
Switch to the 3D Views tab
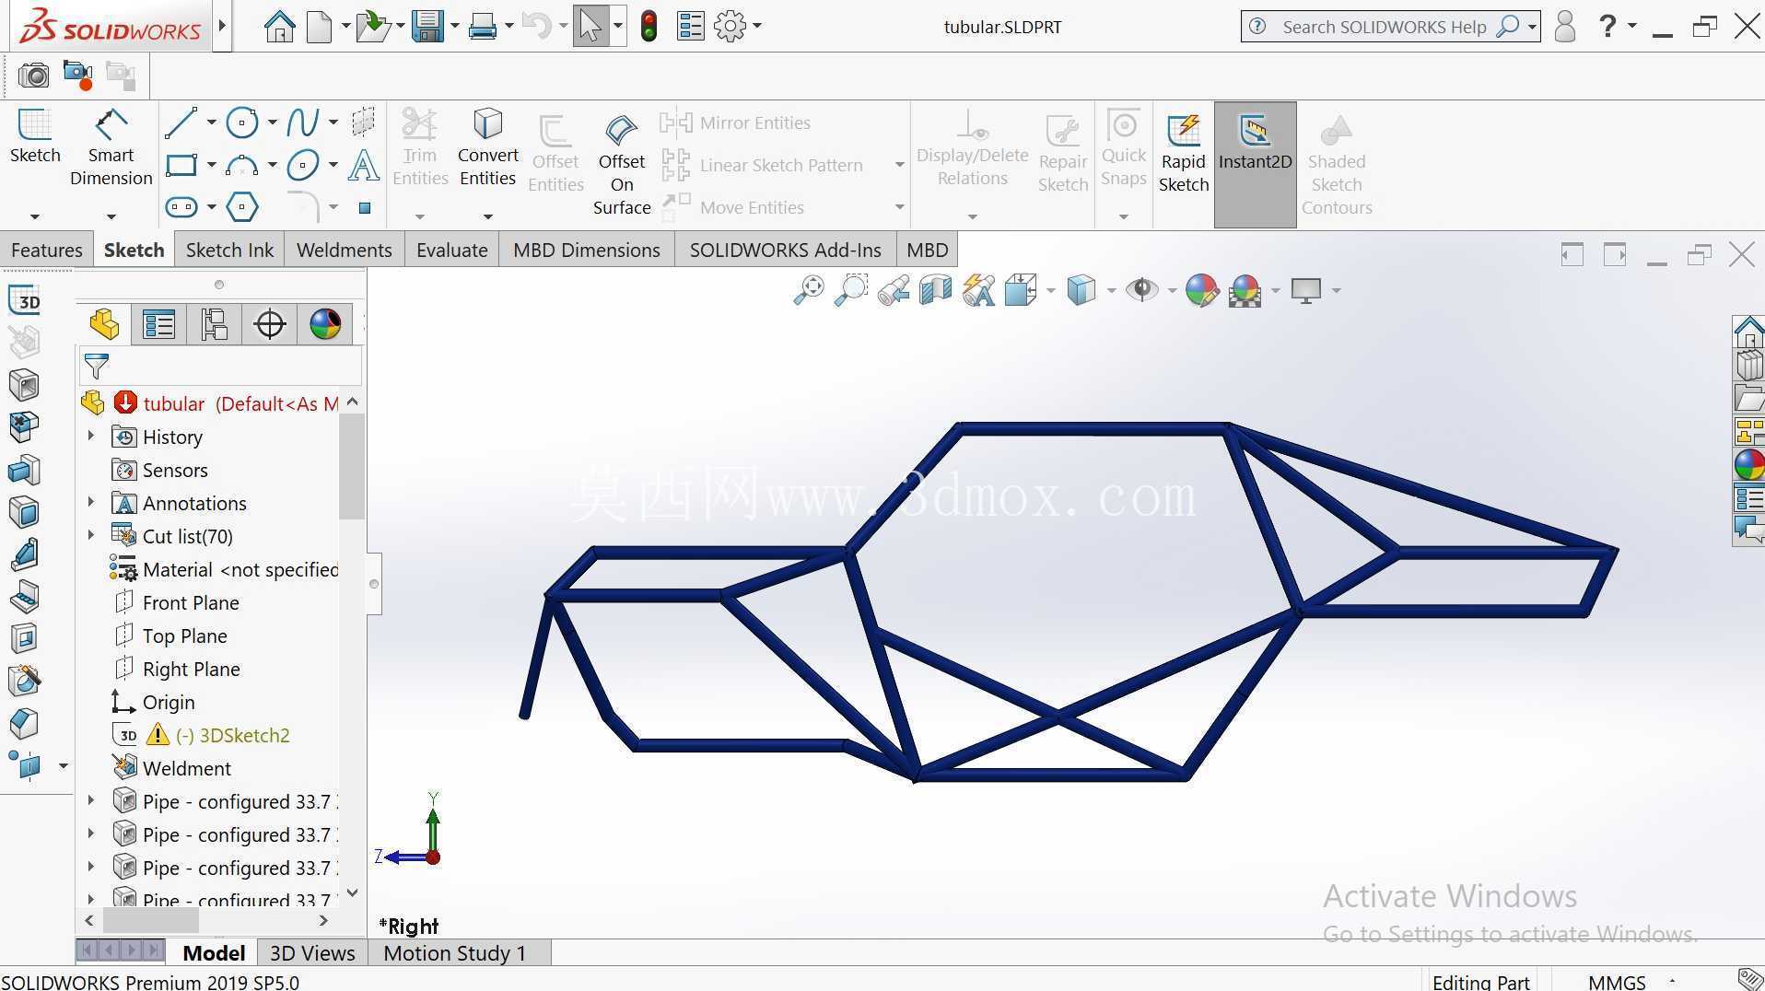pyautogui.click(x=312, y=952)
